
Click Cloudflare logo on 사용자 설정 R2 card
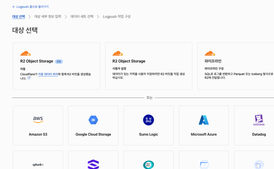point(118,53)
